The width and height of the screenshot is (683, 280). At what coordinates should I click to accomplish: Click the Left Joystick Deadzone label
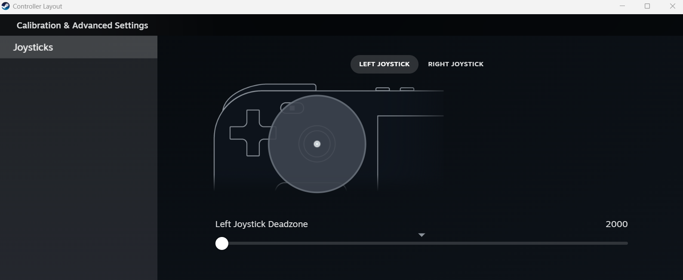262,224
